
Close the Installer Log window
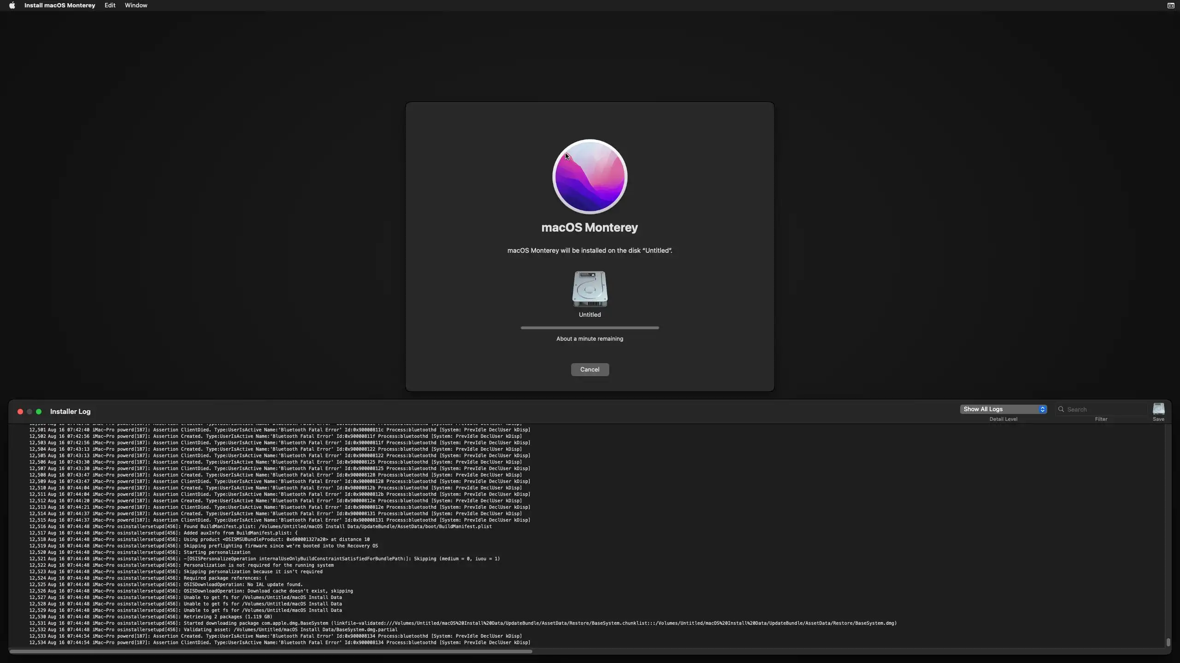20,412
